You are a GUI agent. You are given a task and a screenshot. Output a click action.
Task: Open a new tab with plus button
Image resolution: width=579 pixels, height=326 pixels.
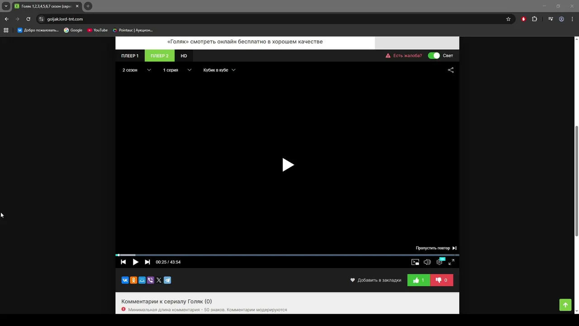88,6
